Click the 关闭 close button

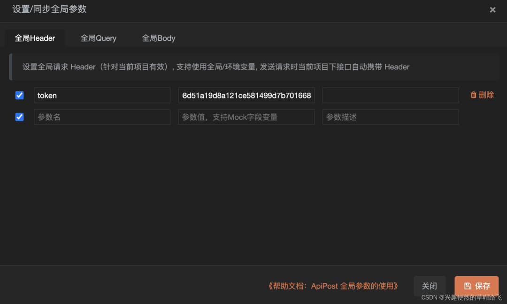coord(429,286)
